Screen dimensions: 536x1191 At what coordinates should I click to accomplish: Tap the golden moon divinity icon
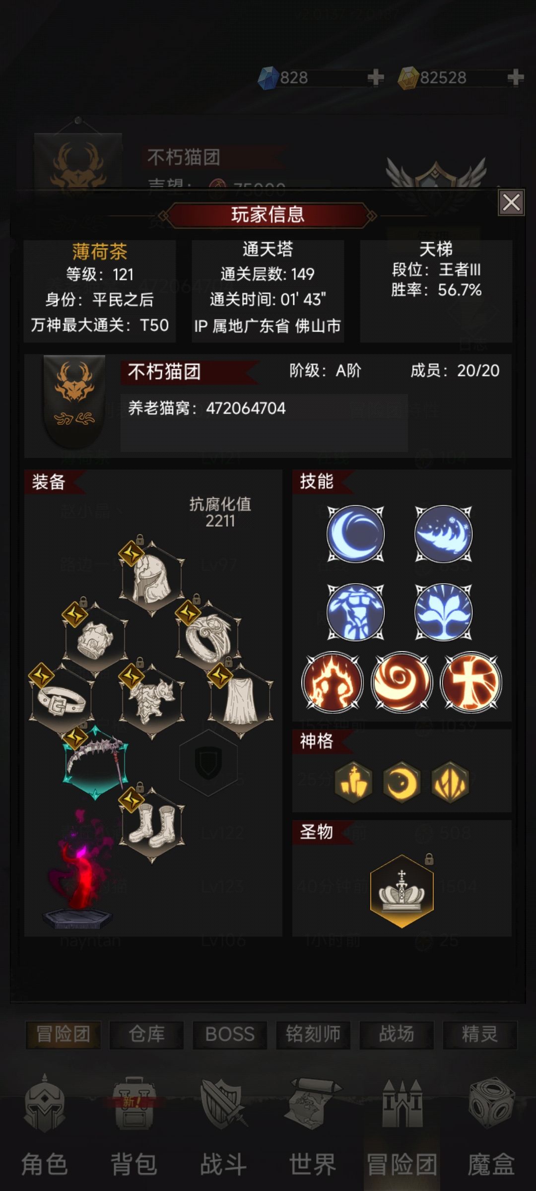click(402, 783)
